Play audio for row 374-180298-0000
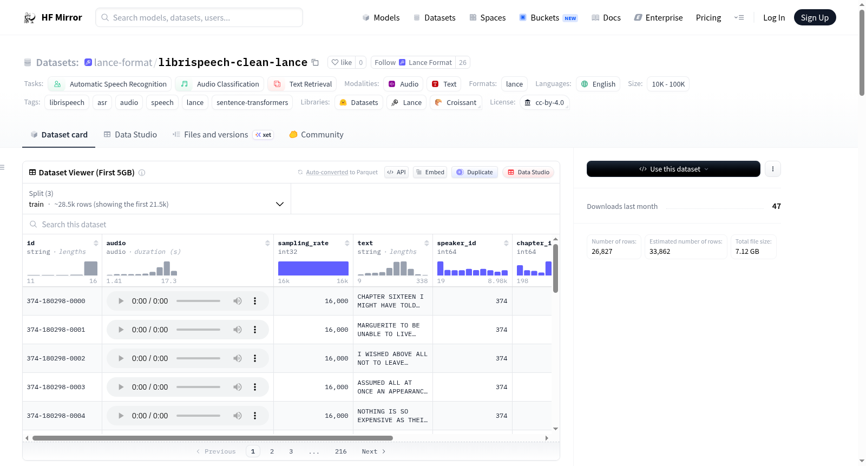This screenshot has width=866, height=466. click(x=121, y=301)
